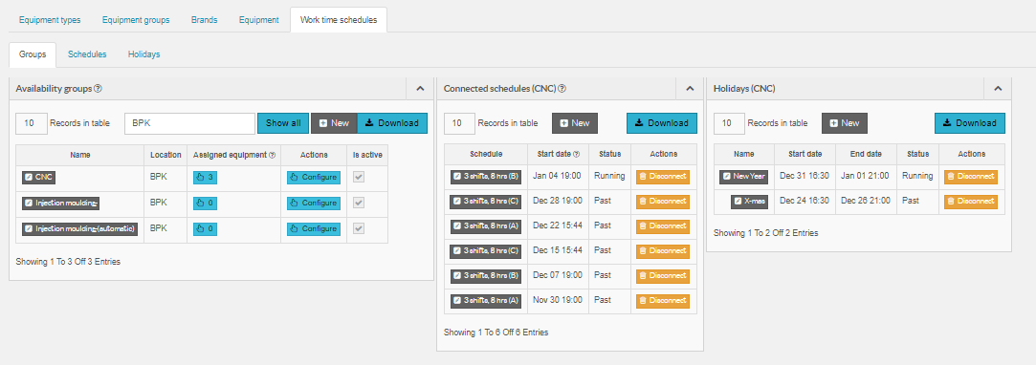1036x365 pixels.
Task: Edit schedule 3 shifts, 8 hrs (B) from Jan 04
Action: pyautogui.click(x=486, y=177)
